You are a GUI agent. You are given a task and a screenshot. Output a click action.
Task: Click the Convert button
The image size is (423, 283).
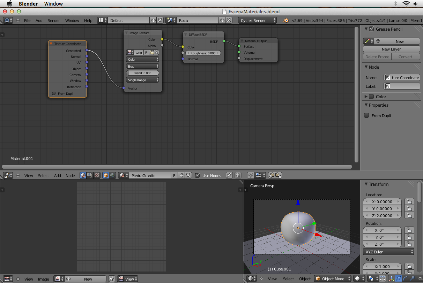point(406,57)
